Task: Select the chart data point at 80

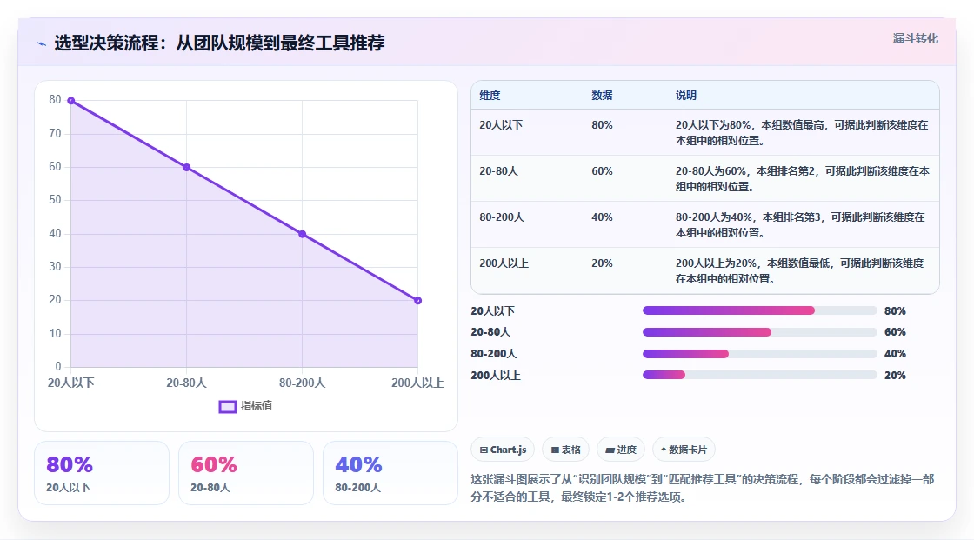Action: pyautogui.click(x=70, y=101)
